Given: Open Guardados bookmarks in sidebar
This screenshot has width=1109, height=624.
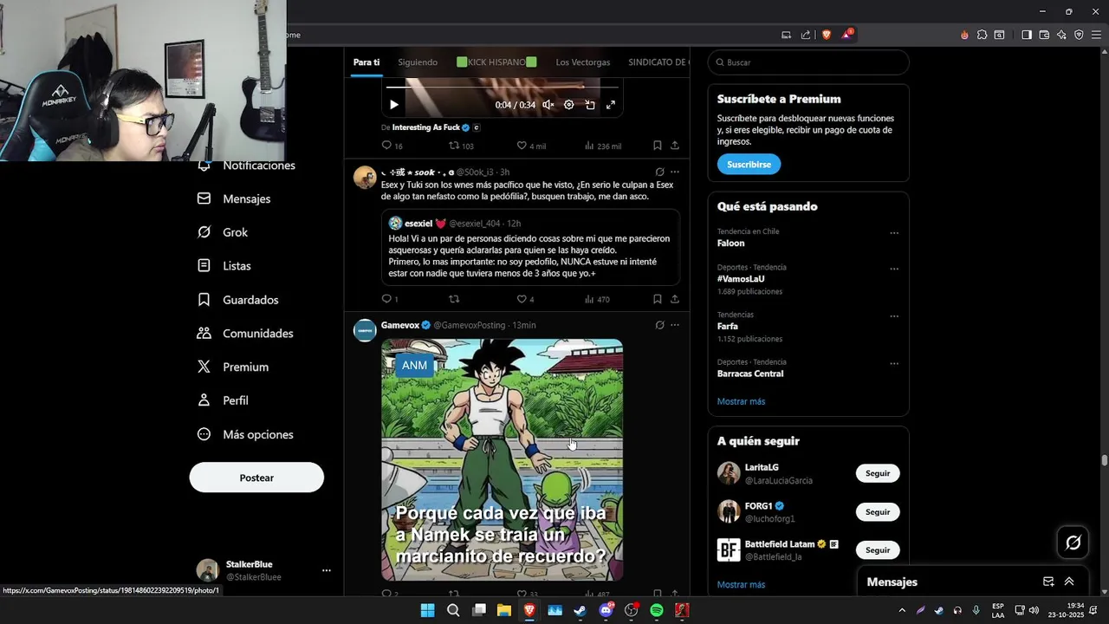Looking at the screenshot, I should (238, 300).
